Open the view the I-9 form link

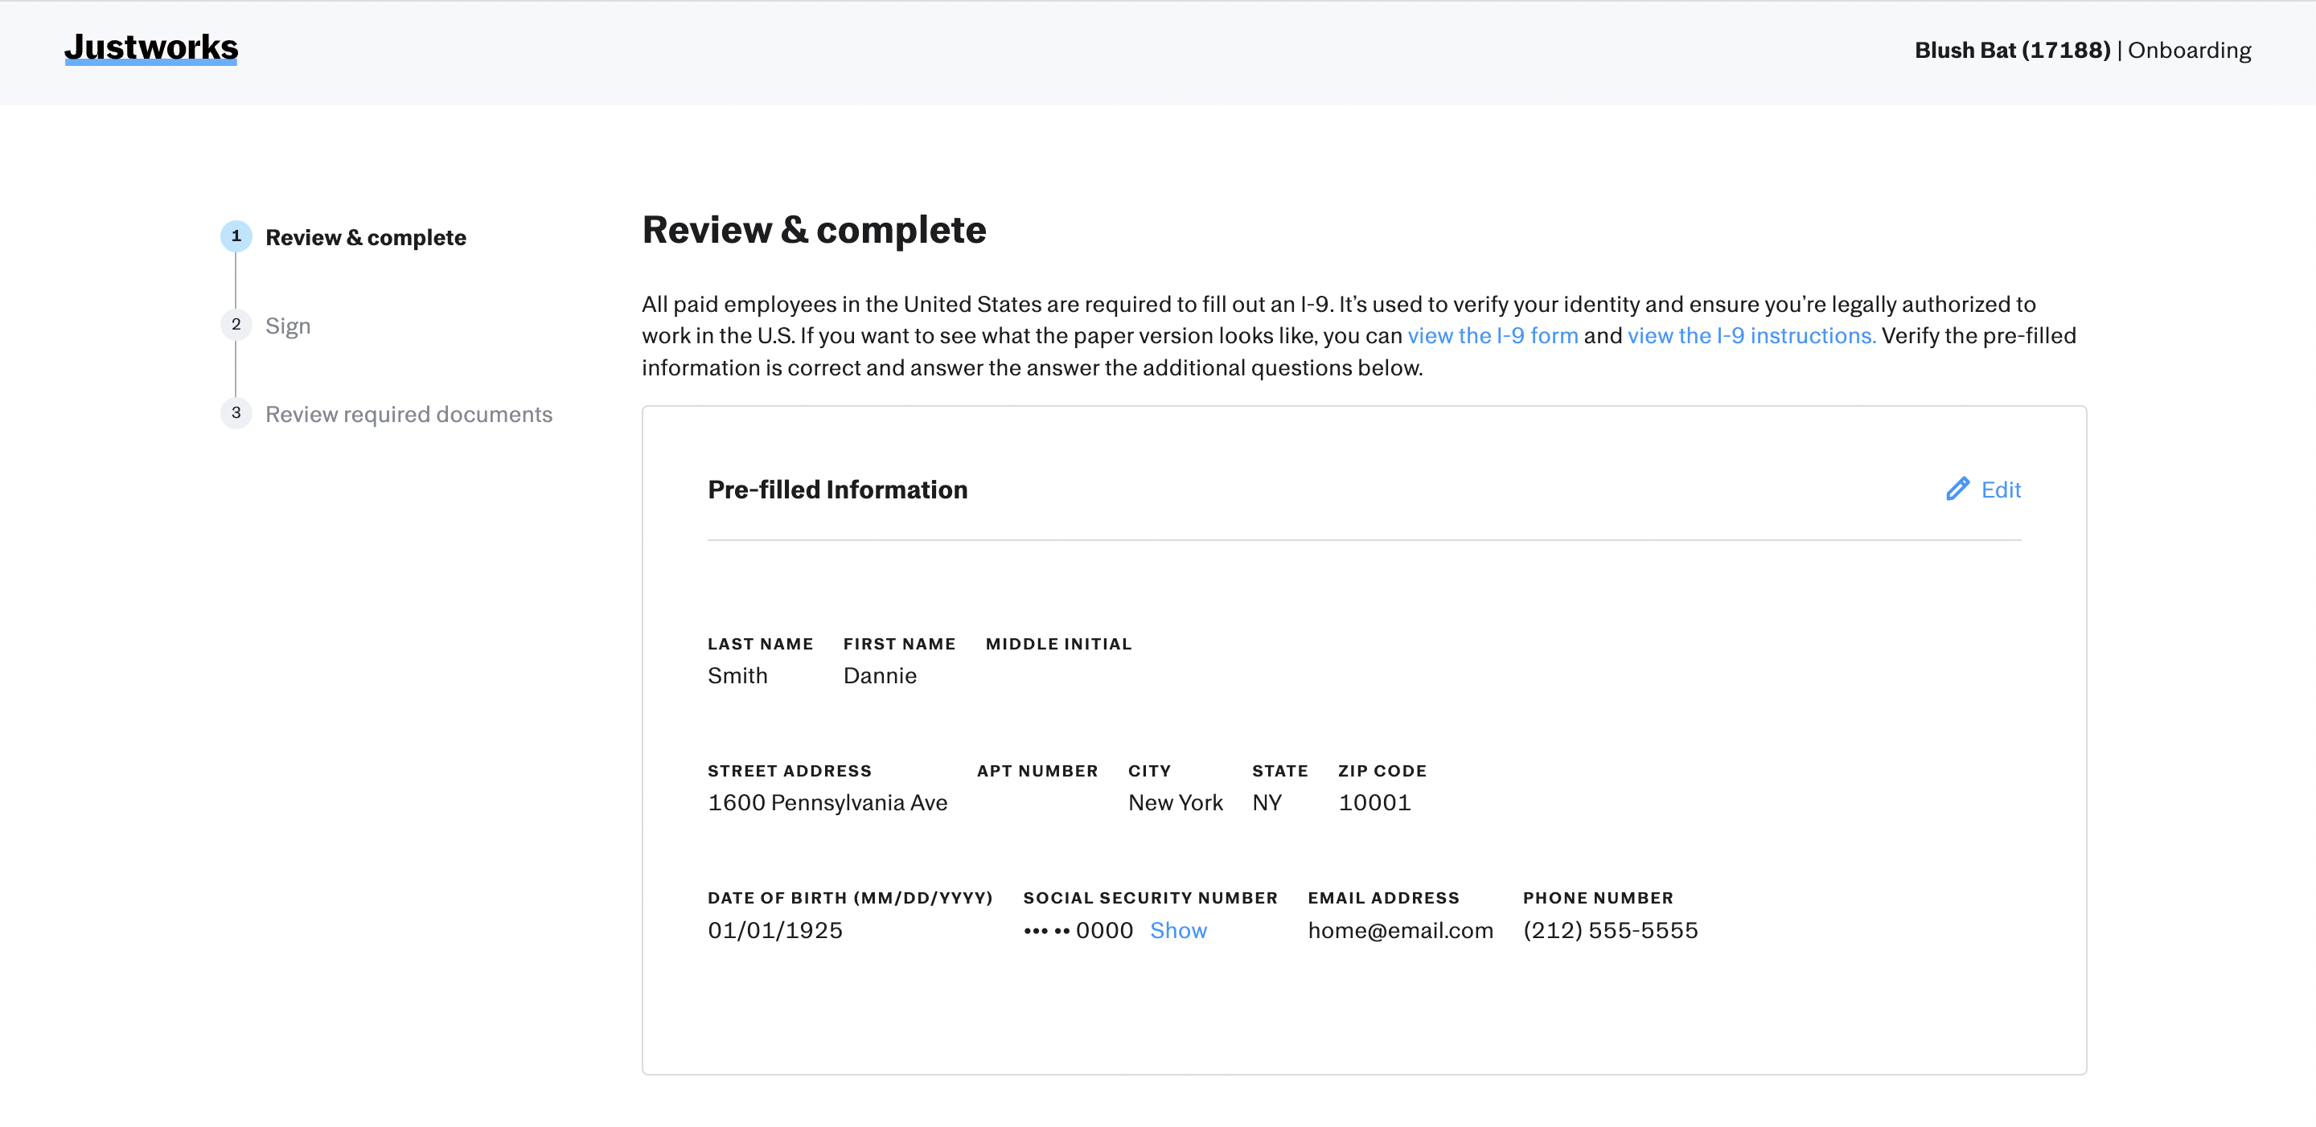[1493, 336]
